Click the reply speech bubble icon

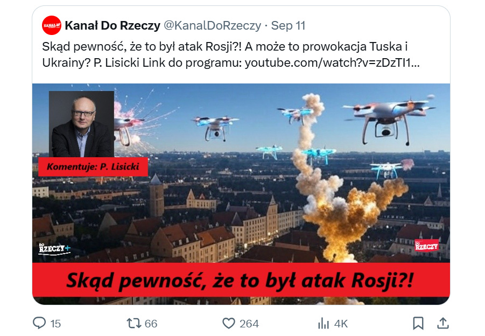click(x=39, y=323)
